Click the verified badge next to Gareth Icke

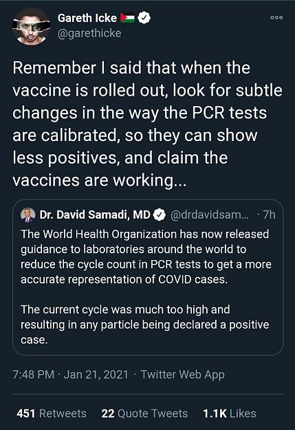click(144, 18)
